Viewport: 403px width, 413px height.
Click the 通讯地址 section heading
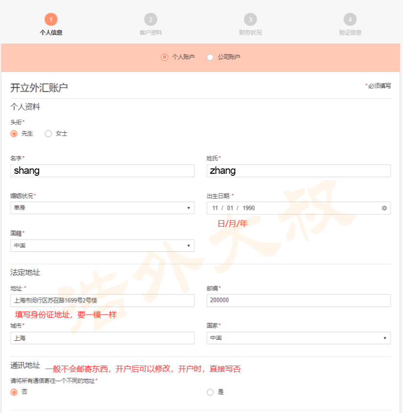(x=25, y=366)
